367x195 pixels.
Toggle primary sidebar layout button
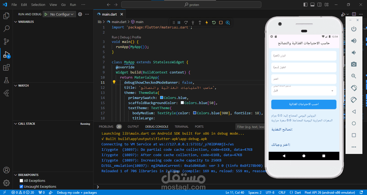pos(305,5)
